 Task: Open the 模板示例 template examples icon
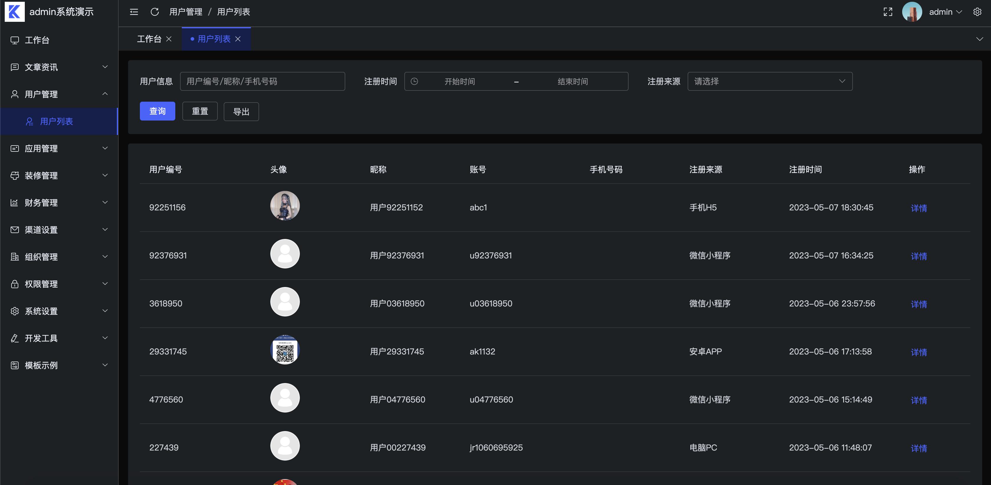tap(15, 365)
